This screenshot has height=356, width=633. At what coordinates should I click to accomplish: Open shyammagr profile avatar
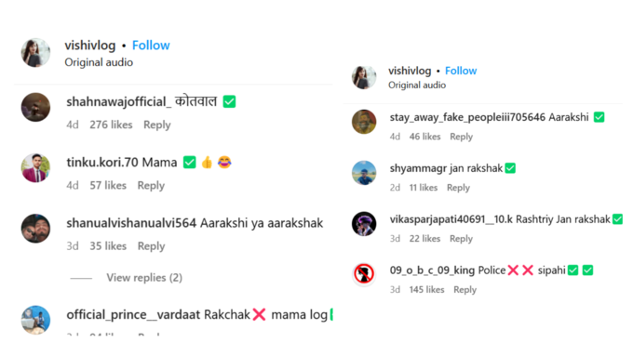(364, 173)
